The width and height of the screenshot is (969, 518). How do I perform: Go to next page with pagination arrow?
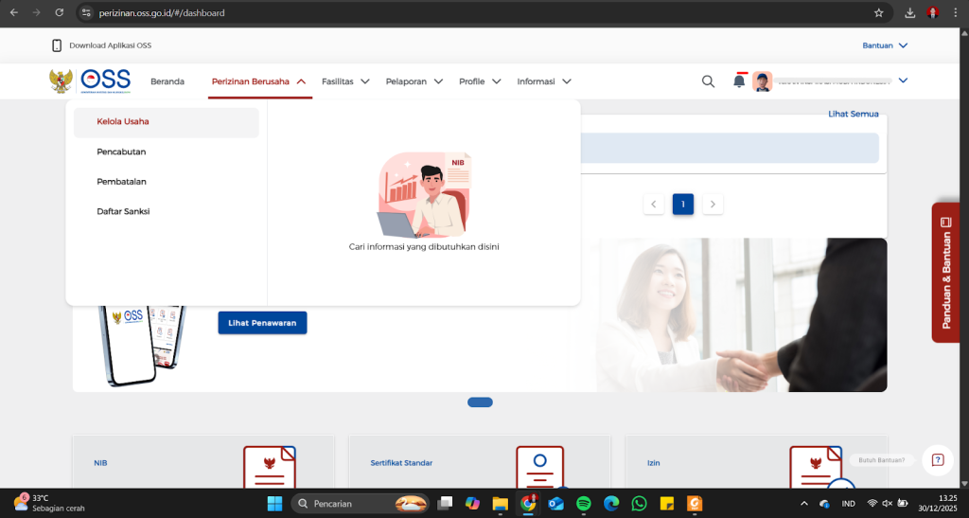point(713,205)
